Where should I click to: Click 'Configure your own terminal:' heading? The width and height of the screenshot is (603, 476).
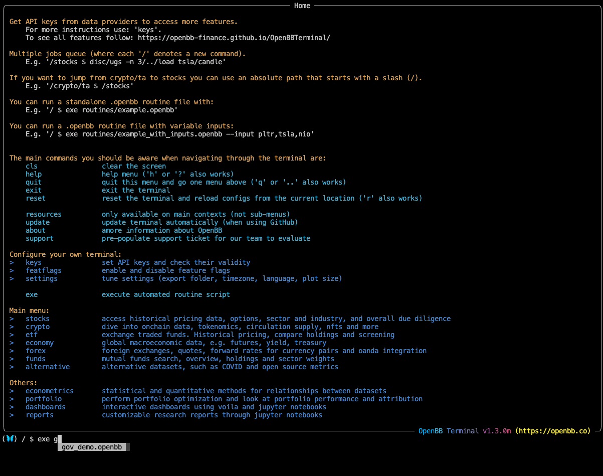[66, 254]
